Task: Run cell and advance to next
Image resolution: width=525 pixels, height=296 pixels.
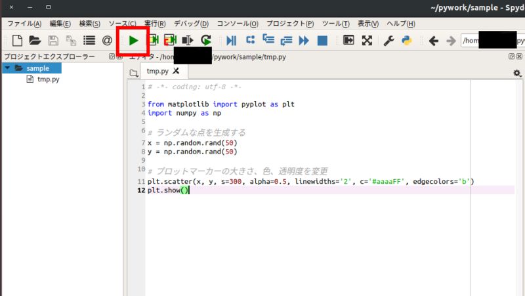Action: point(170,41)
